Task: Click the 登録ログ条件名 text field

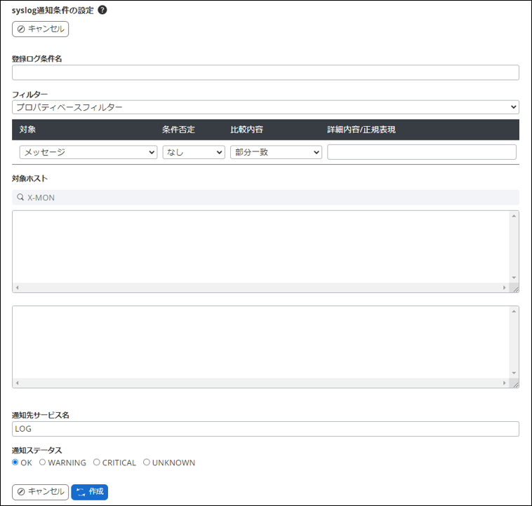Action: (x=265, y=73)
